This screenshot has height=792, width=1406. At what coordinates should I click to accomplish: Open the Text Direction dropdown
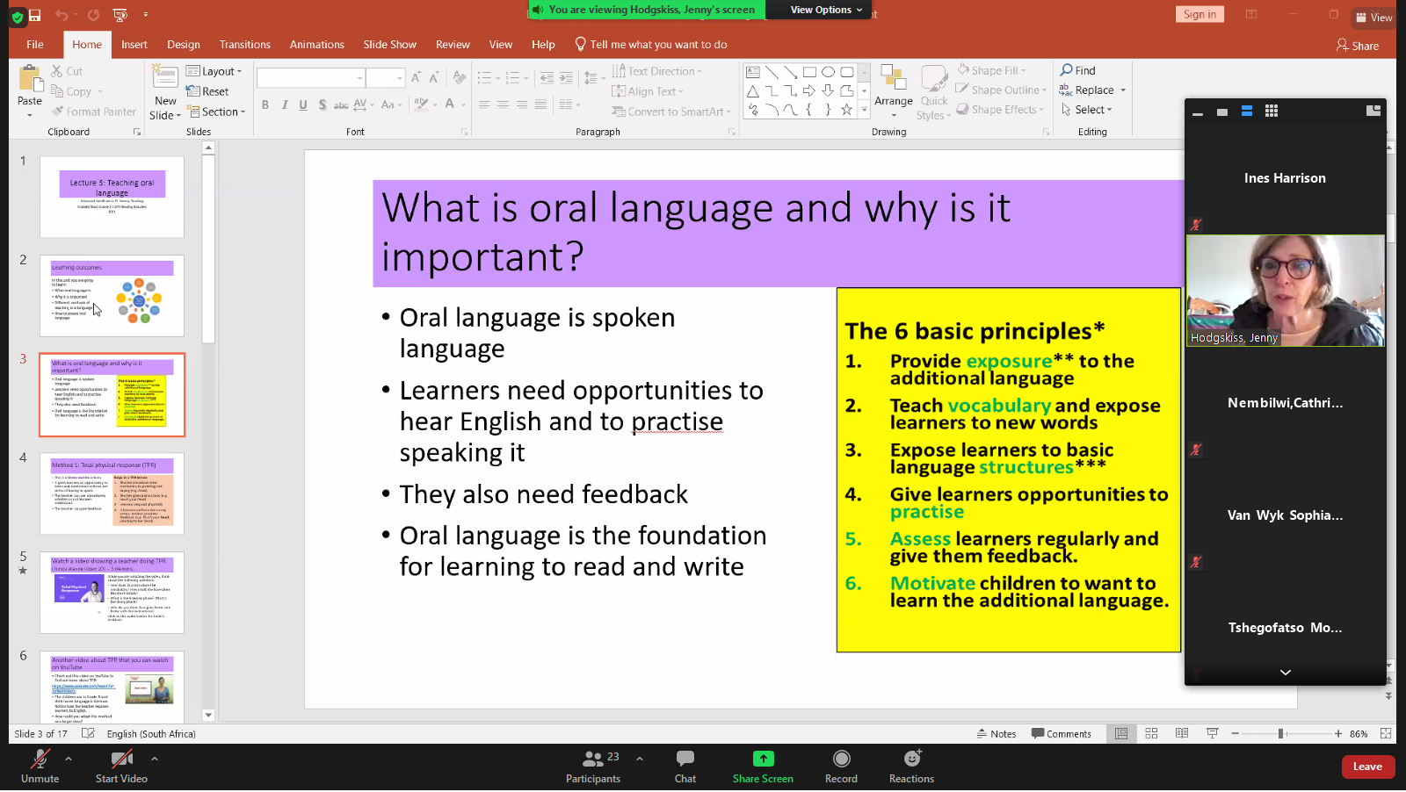point(657,71)
